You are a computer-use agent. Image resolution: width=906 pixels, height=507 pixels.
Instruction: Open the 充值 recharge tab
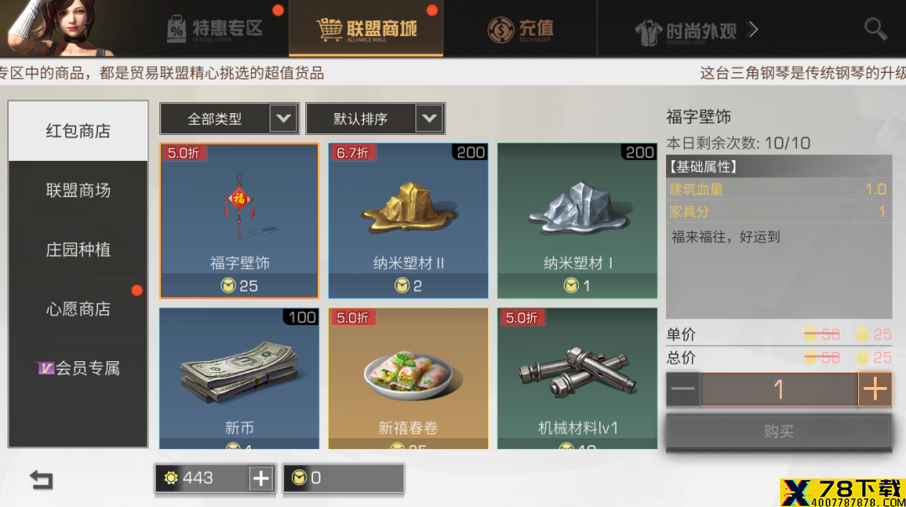[520, 28]
